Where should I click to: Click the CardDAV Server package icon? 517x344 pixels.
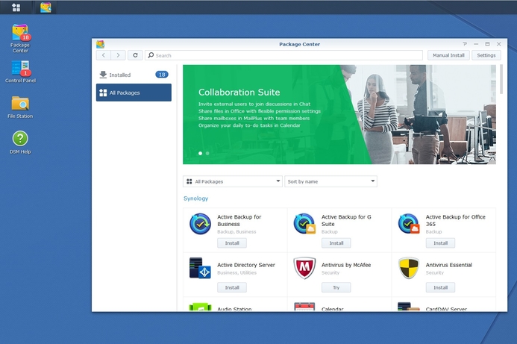[409, 307]
